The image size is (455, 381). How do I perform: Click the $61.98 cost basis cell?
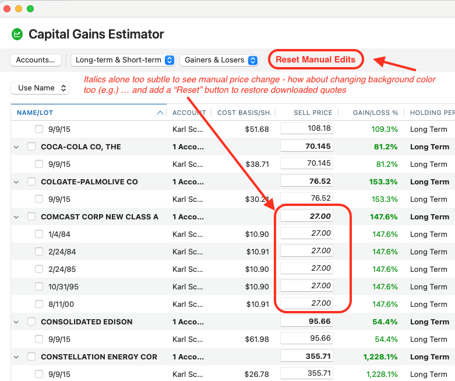(257, 340)
